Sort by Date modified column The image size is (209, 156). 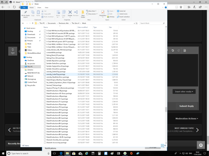point(84,27)
